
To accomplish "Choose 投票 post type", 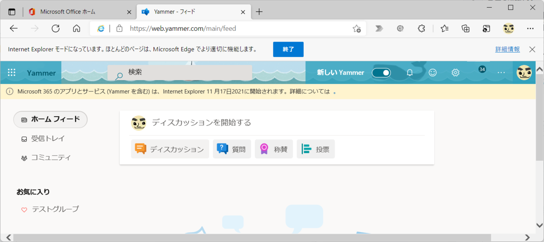I will pyautogui.click(x=316, y=149).
